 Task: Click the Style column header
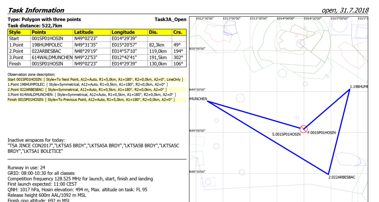click(15, 32)
